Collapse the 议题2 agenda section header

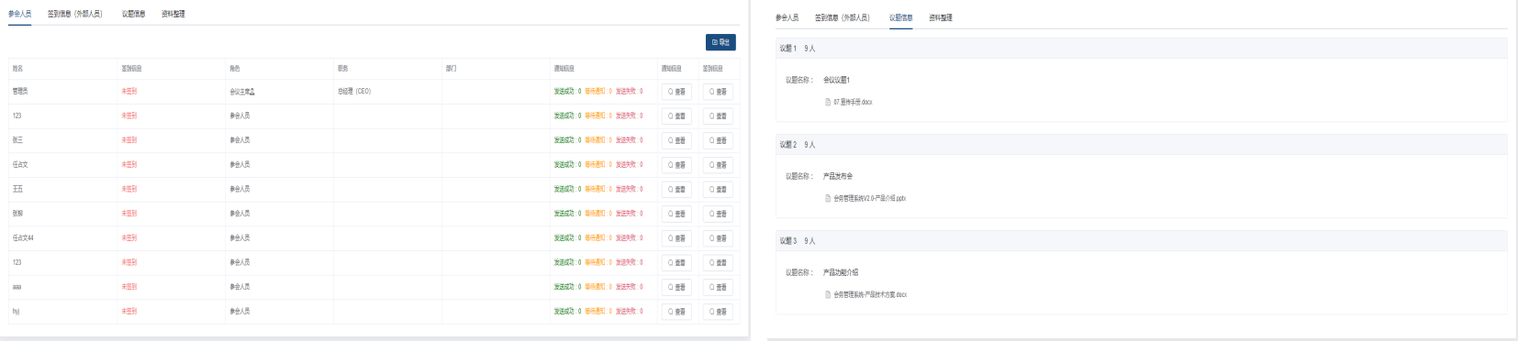(x=1141, y=145)
